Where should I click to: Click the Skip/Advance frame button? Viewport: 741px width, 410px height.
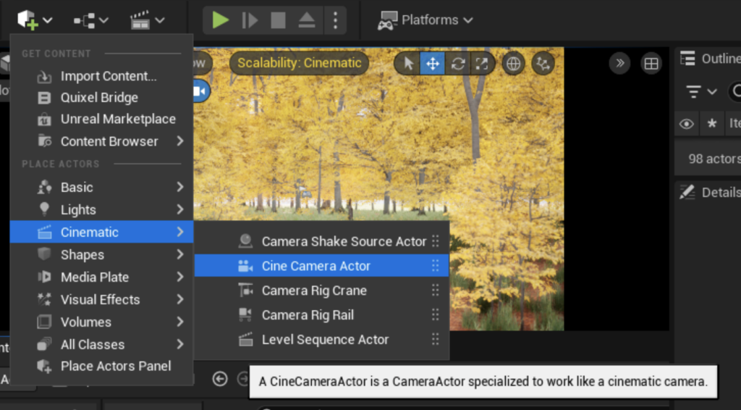tap(250, 20)
